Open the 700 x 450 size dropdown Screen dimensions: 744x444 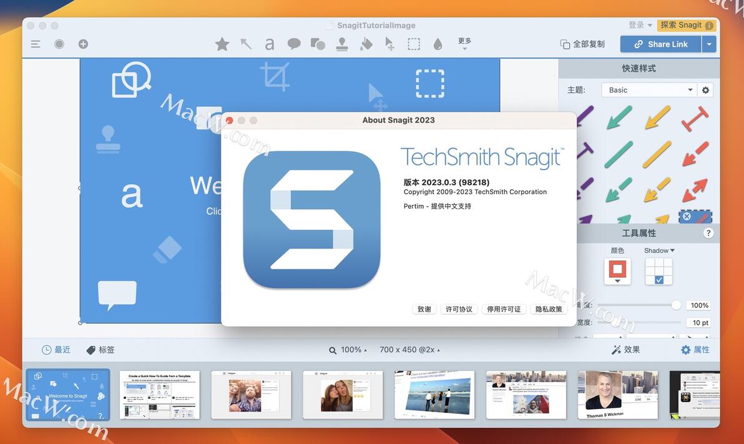click(409, 350)
